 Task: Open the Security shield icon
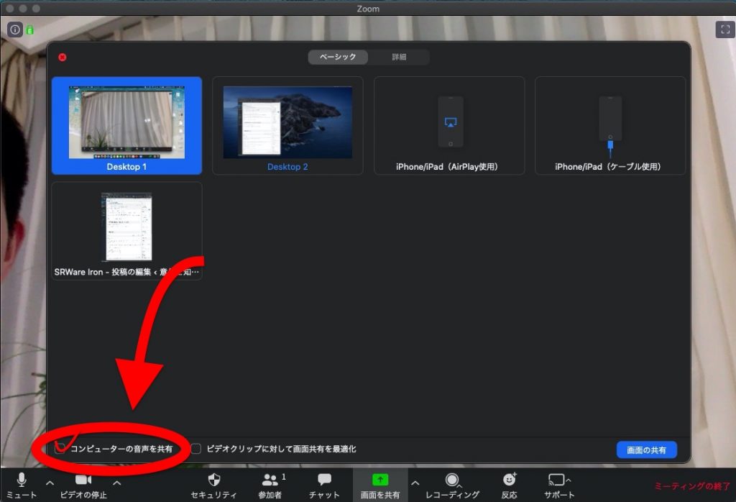pos(213,480)
